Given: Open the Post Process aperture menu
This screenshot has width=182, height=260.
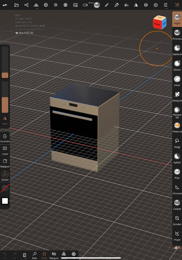Looking at the screenshot, I should (65, 5).
